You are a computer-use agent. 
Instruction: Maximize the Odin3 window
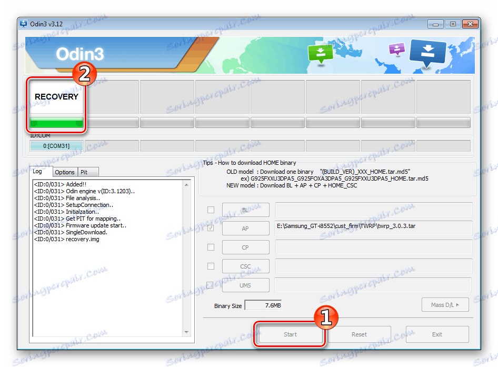click(x=453, y=24)
